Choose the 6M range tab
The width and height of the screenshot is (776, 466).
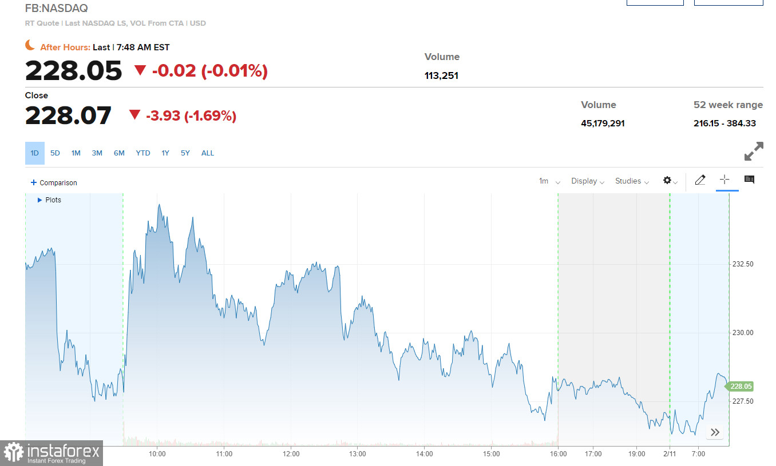tap(119, 153)
